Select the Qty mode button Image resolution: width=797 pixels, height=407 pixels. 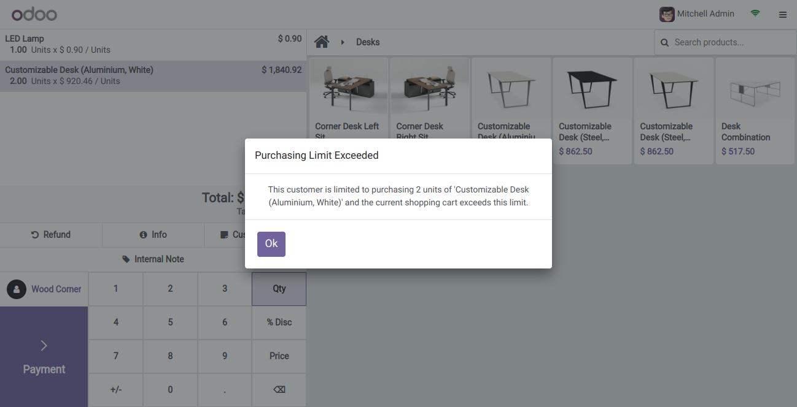pos(279,289)
